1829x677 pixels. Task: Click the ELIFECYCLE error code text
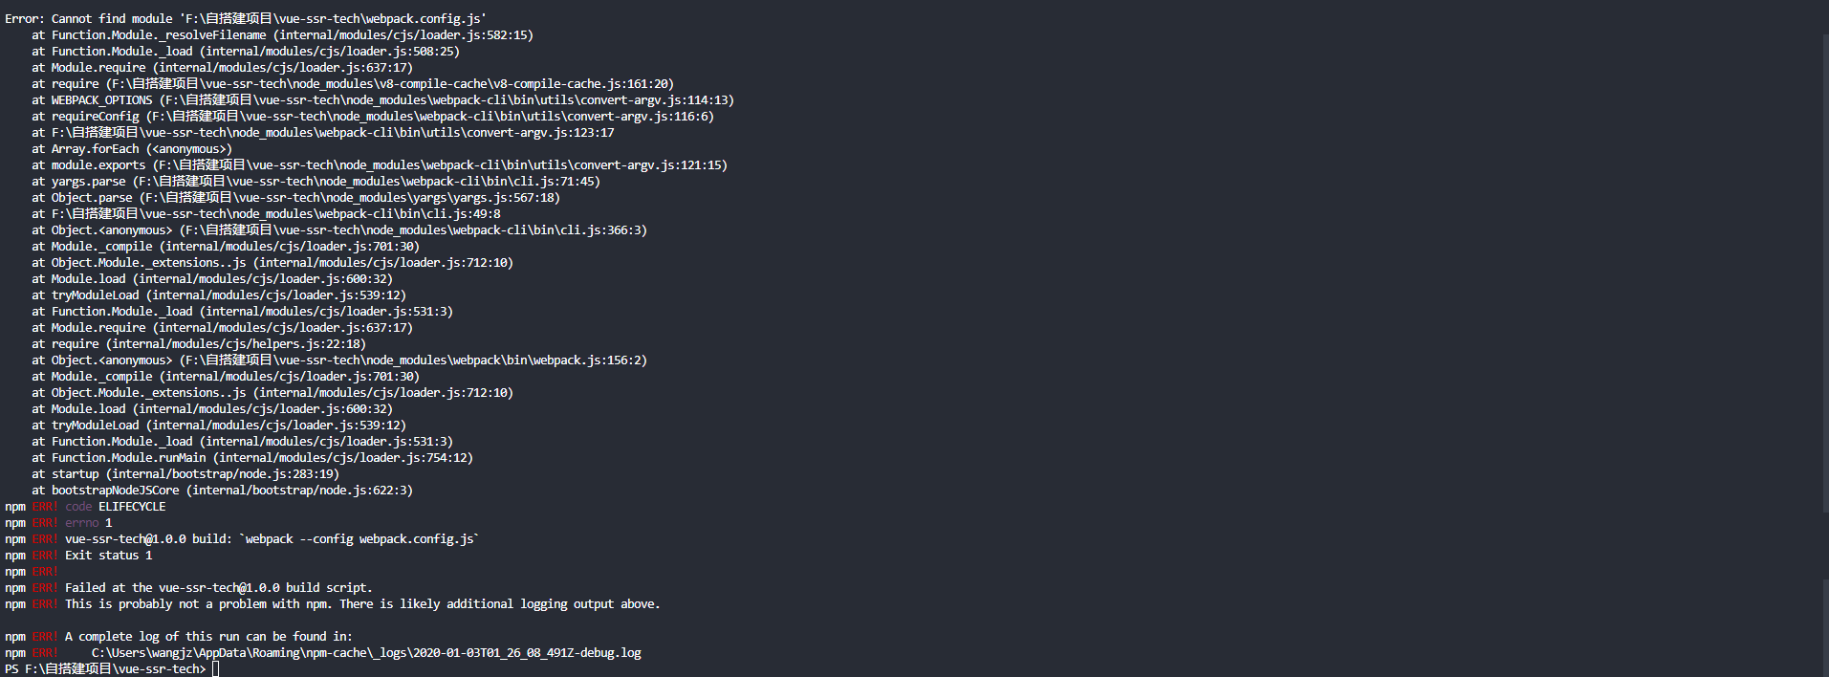pyautogui.click(x=132, y=507)
